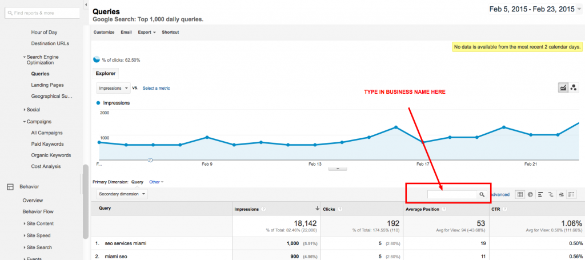Open the Secondary dimension dropdown
Viewport: 585px width, 260px height.
(122, 194)
